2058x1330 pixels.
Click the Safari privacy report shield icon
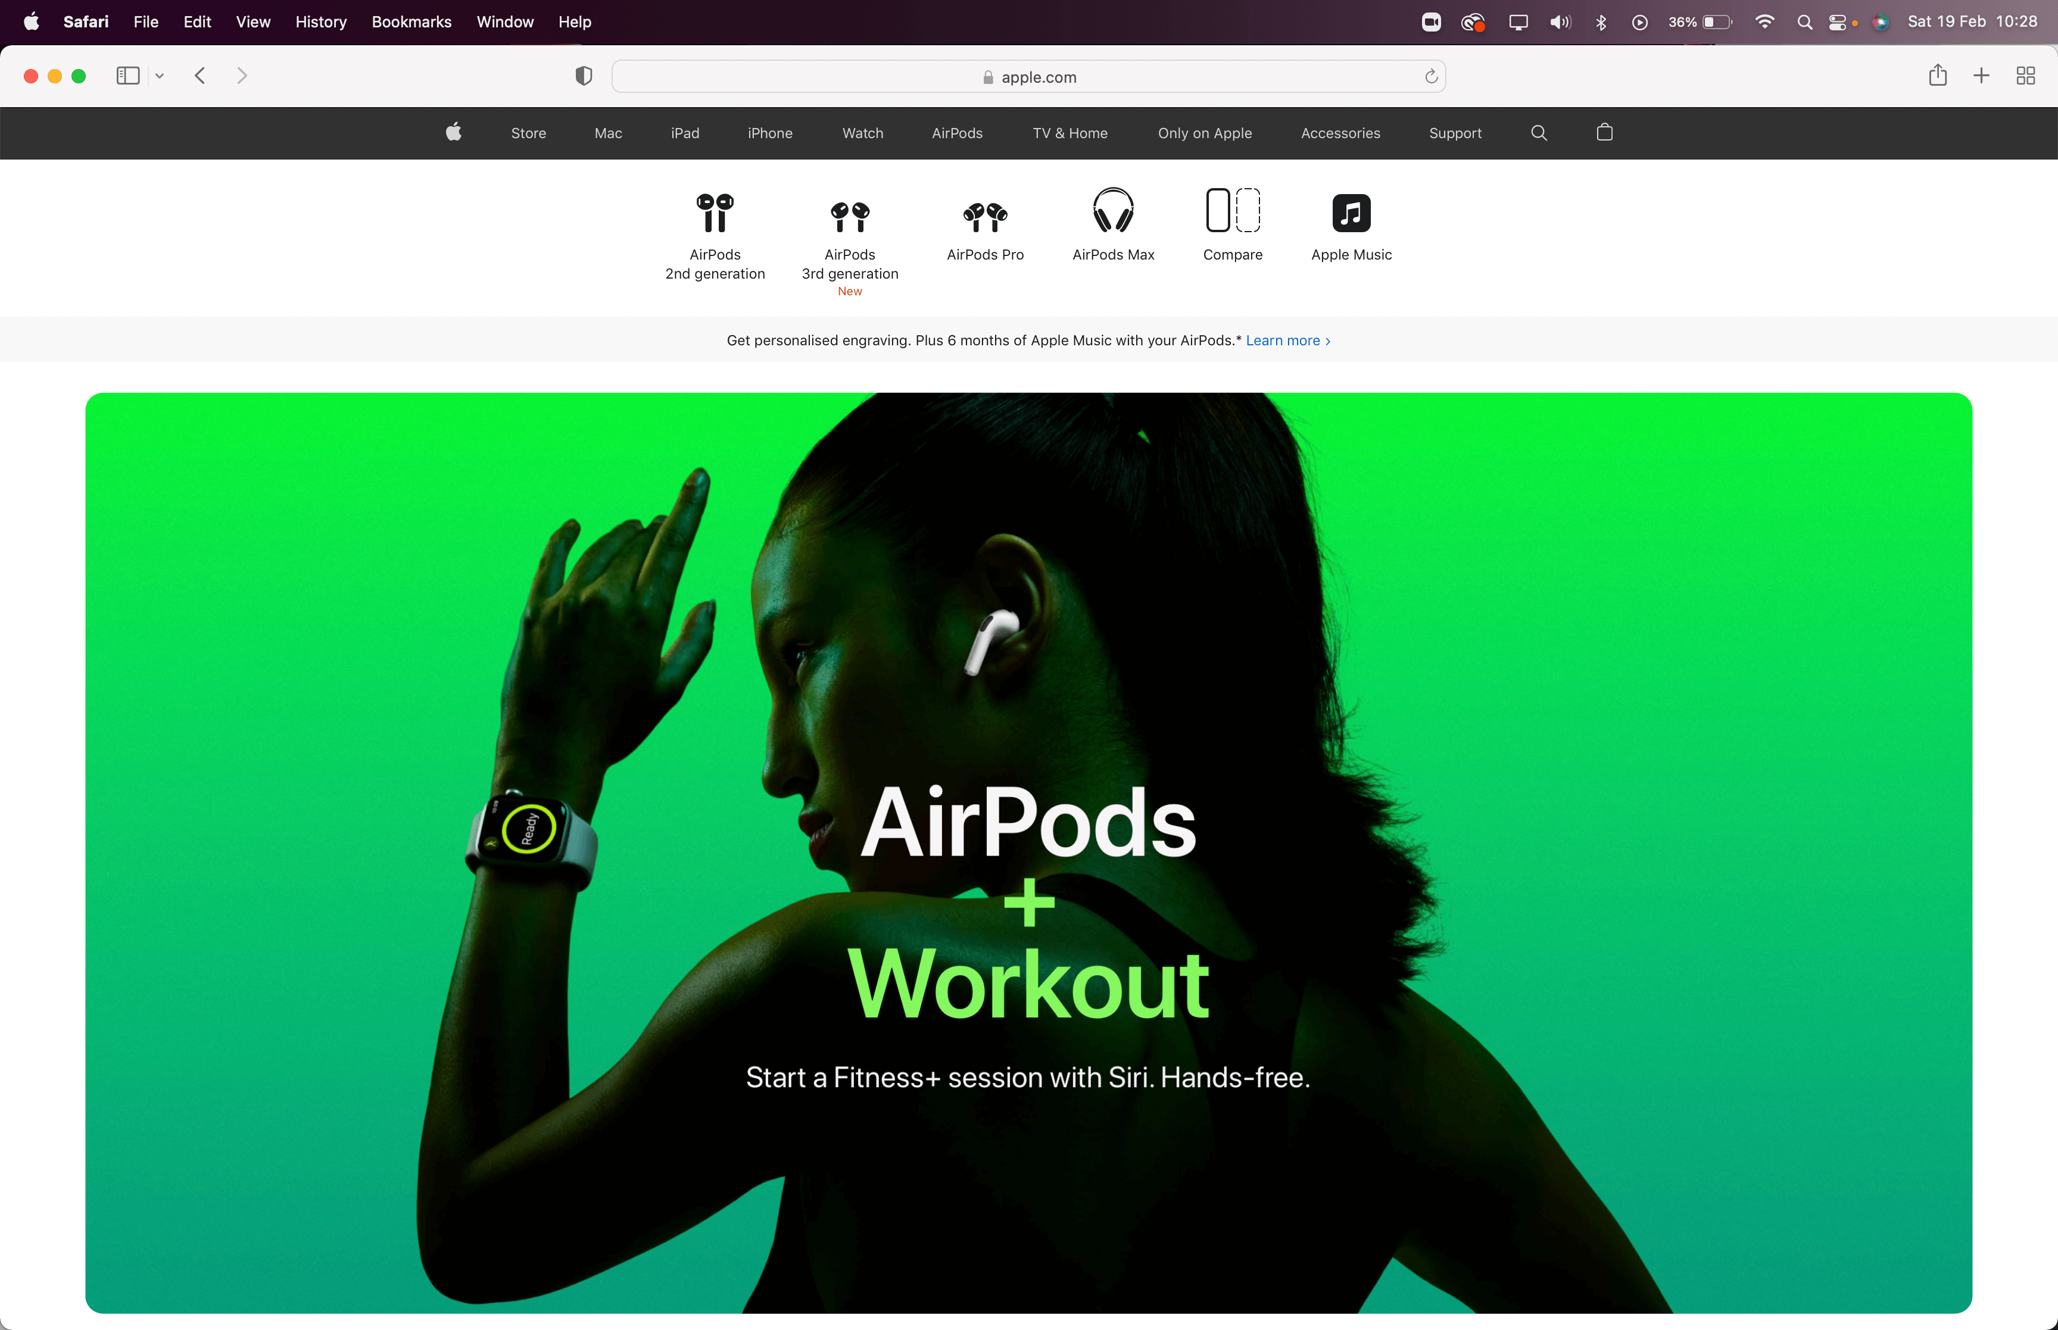pyautogui.click(x=584, y=76)
